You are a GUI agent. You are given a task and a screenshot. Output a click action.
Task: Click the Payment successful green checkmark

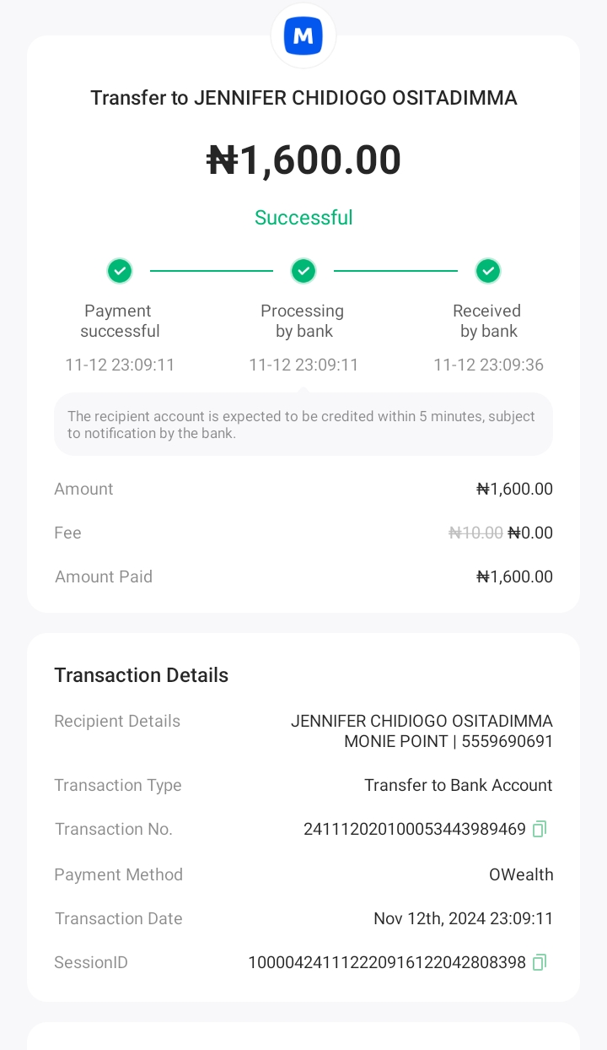[120, 271]
